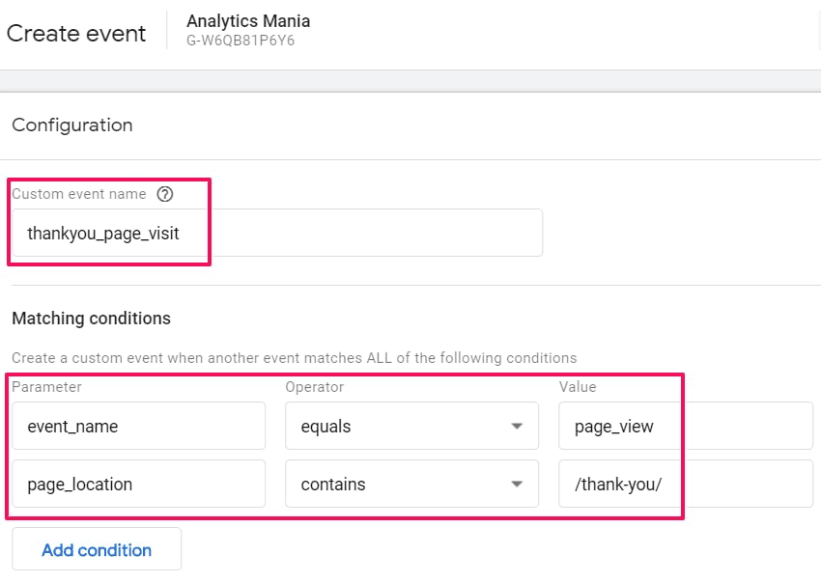Image resolution: width=821 pixels, height=583 pixels.
Task: Click the G-W6QB81P6Y6 measurement ID
Action: click(241, 41)
